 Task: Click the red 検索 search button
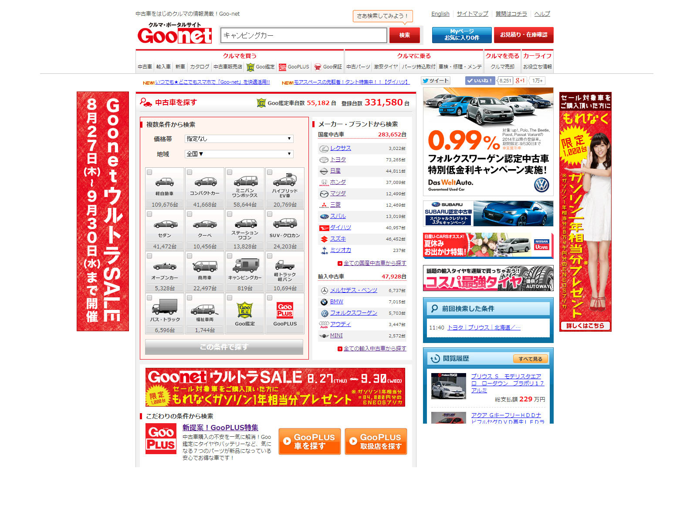coord(405,35)
